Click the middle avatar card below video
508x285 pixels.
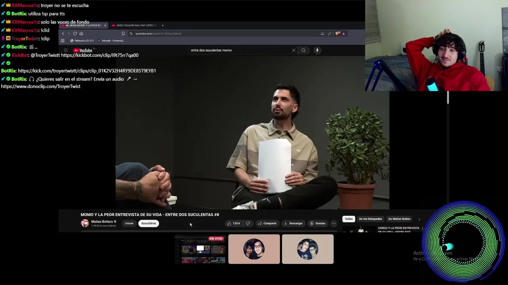254,249
